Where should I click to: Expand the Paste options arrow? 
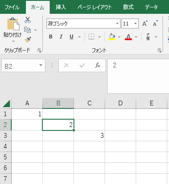pyautogui.click(x=13, y=41)
